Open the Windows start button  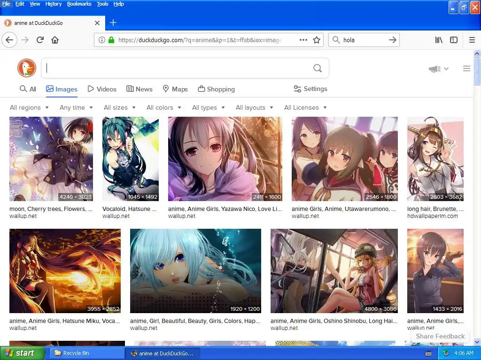point(22,353)
